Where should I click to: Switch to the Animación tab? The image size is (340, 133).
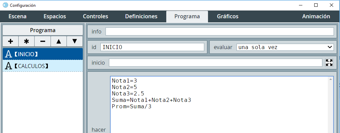point(316,17)
